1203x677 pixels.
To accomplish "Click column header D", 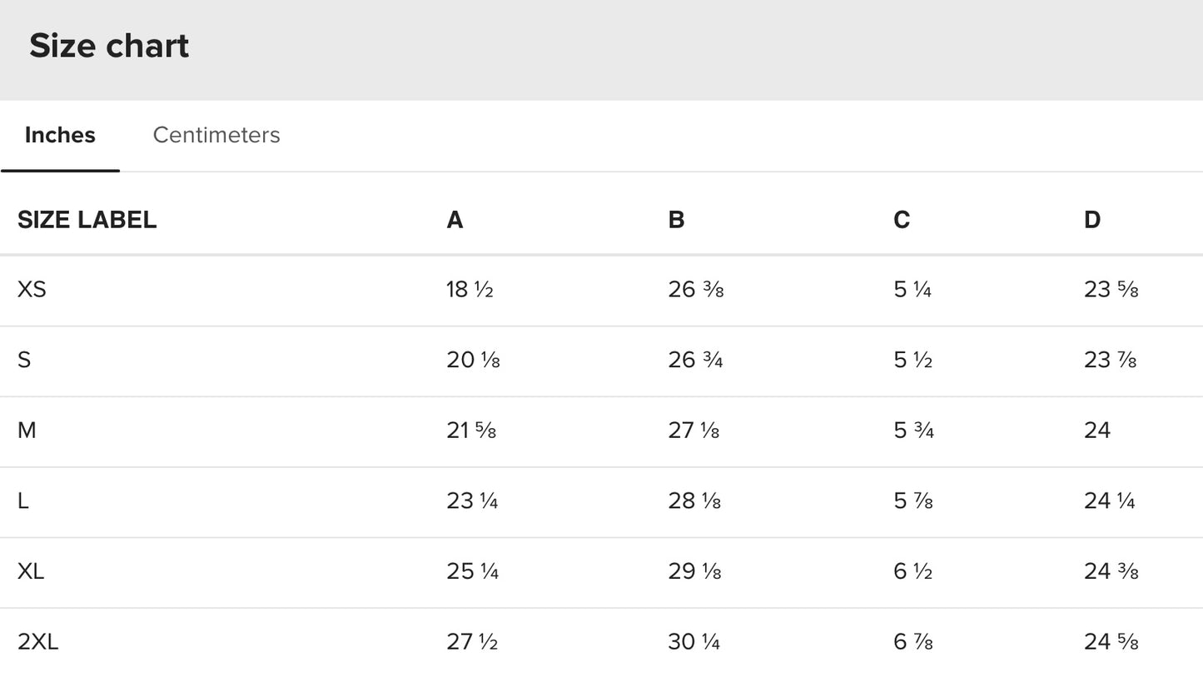I will [1092, 220].
